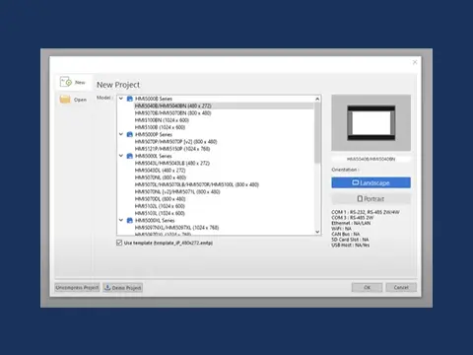Screen dimensions: 473x355
Task: Select HMI5070DL (800 x 480)
Action: [161, 199]
